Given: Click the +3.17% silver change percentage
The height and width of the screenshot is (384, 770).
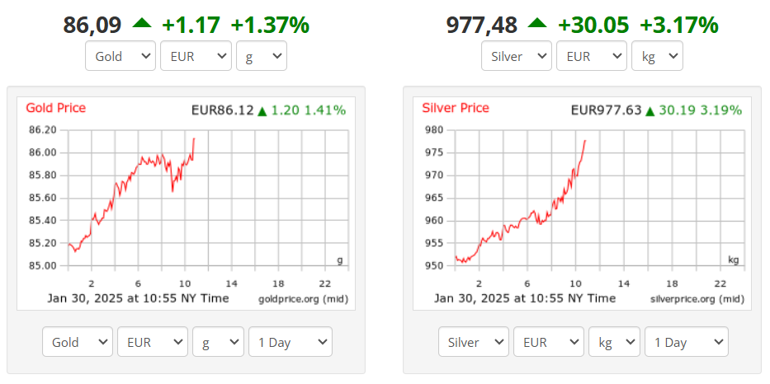Looking at the screenshot, I should 681,25.
